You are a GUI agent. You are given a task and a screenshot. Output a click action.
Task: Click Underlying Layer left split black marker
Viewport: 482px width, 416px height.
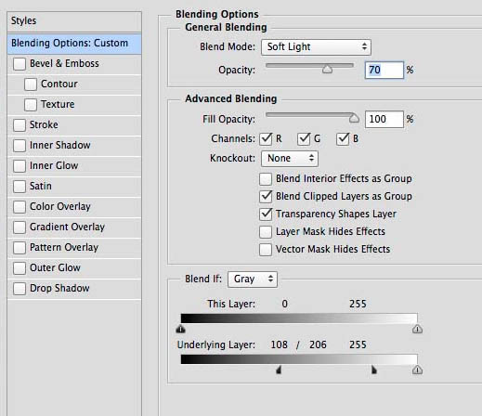279,370
